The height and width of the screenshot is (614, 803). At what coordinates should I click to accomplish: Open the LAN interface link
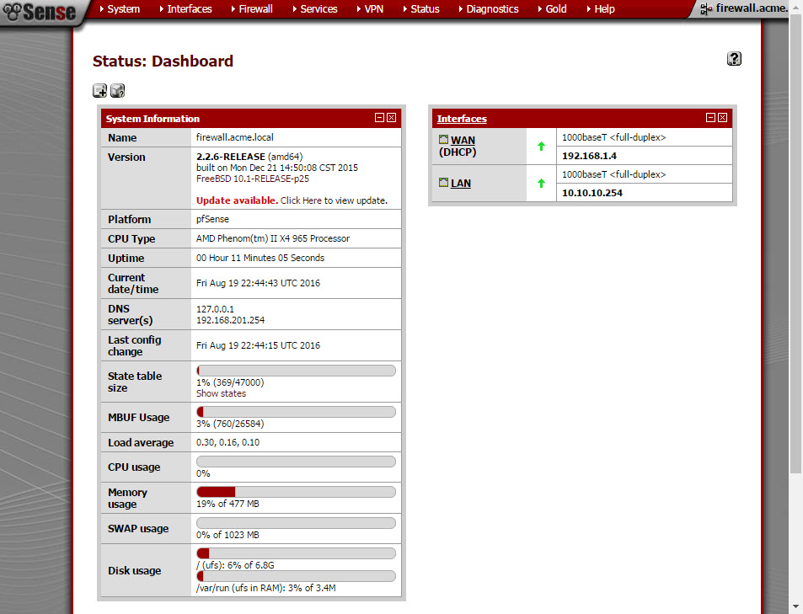[x=461, y=184]
